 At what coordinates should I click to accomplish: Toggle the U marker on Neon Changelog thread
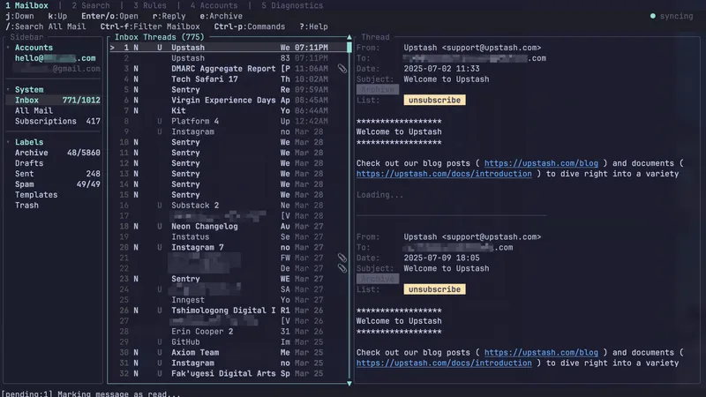[159, 226]
